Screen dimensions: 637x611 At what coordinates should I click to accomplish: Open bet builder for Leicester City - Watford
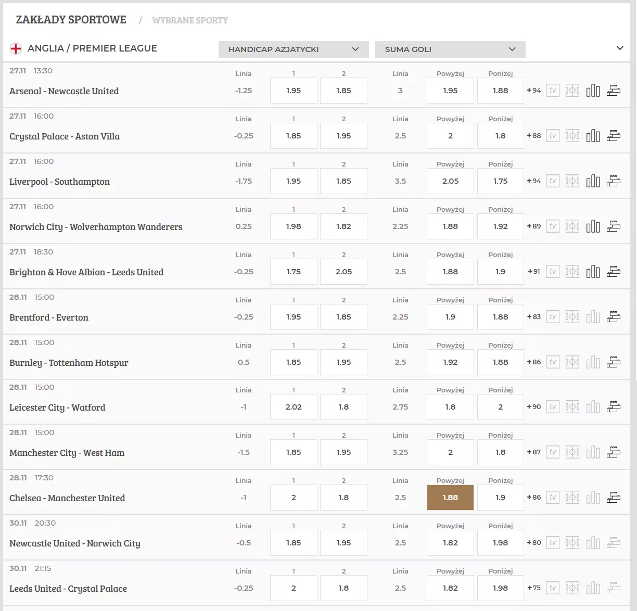point(614,407)
